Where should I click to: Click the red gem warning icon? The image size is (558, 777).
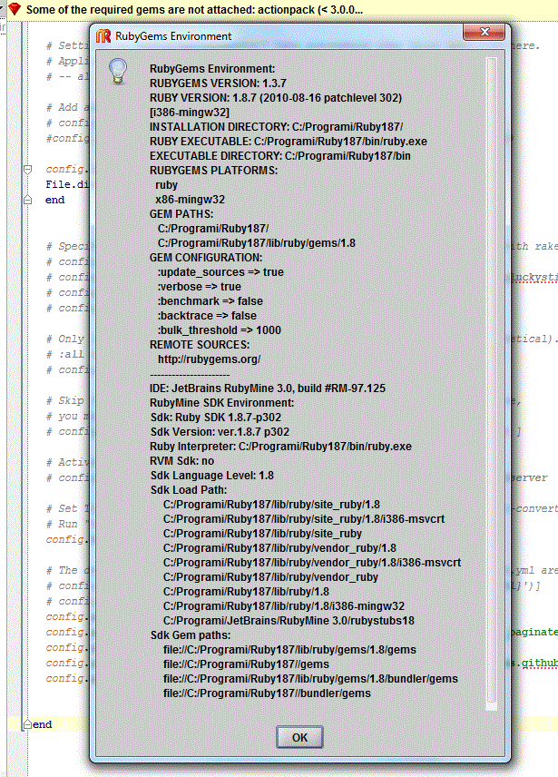pos(15,9)
